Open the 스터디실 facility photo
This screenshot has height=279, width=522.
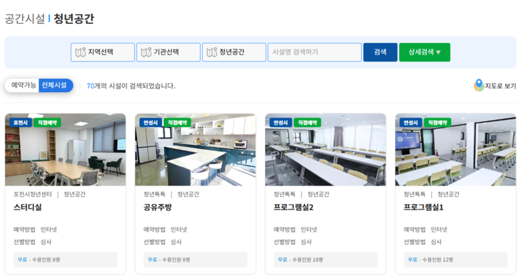click(x=65, y=150)
